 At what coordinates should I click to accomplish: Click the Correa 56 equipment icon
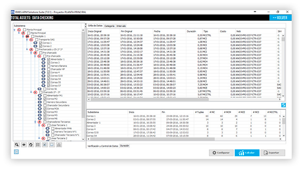(39, 89)
